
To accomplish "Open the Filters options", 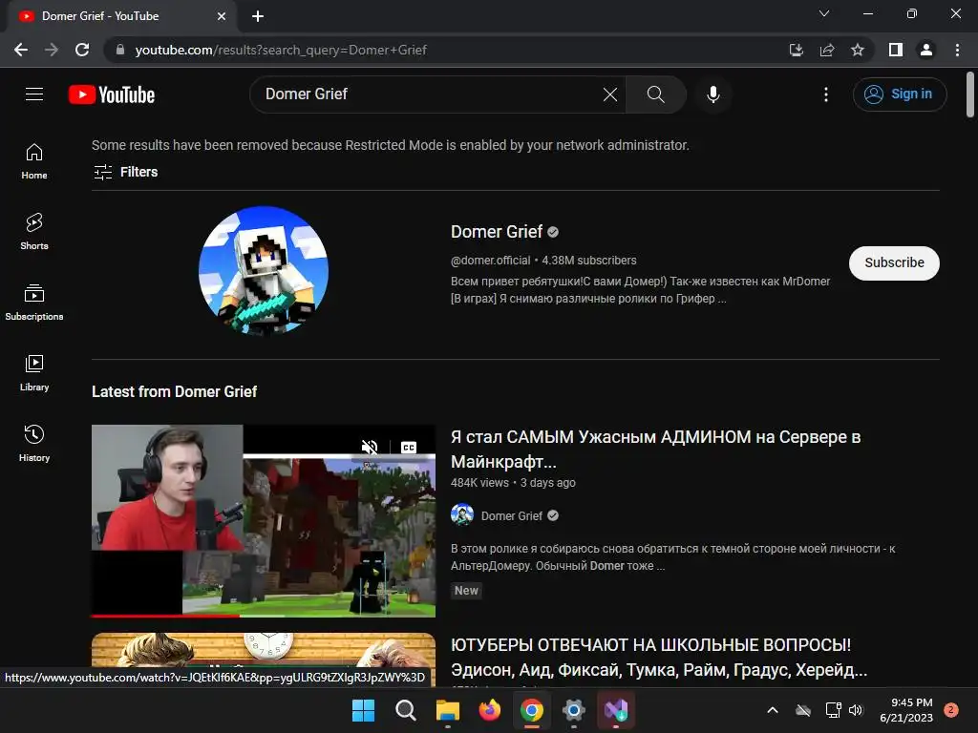I will tap(125, 172).
